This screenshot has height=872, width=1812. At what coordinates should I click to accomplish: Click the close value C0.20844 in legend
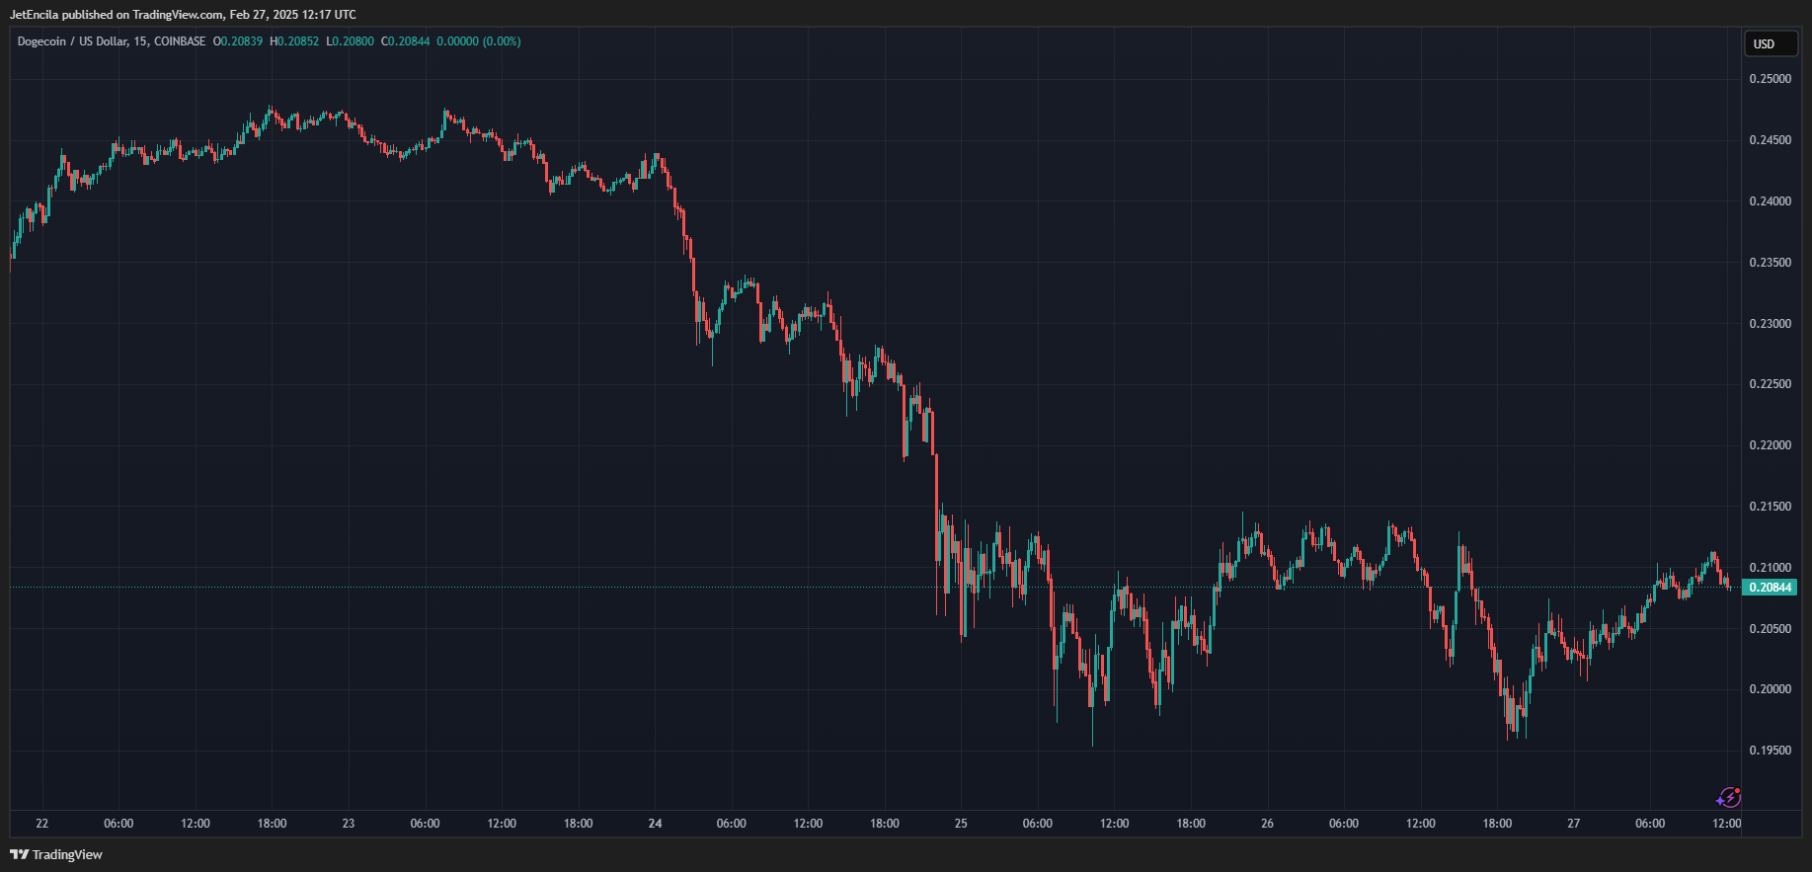(x=406, y=41)
